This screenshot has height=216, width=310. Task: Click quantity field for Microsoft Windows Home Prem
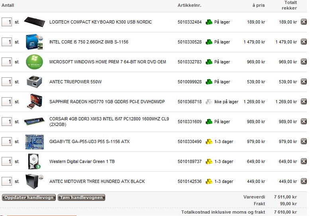(7, 62)
